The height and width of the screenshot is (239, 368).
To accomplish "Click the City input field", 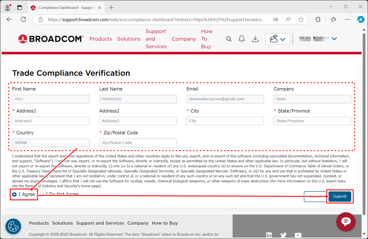I will [225, 121].
